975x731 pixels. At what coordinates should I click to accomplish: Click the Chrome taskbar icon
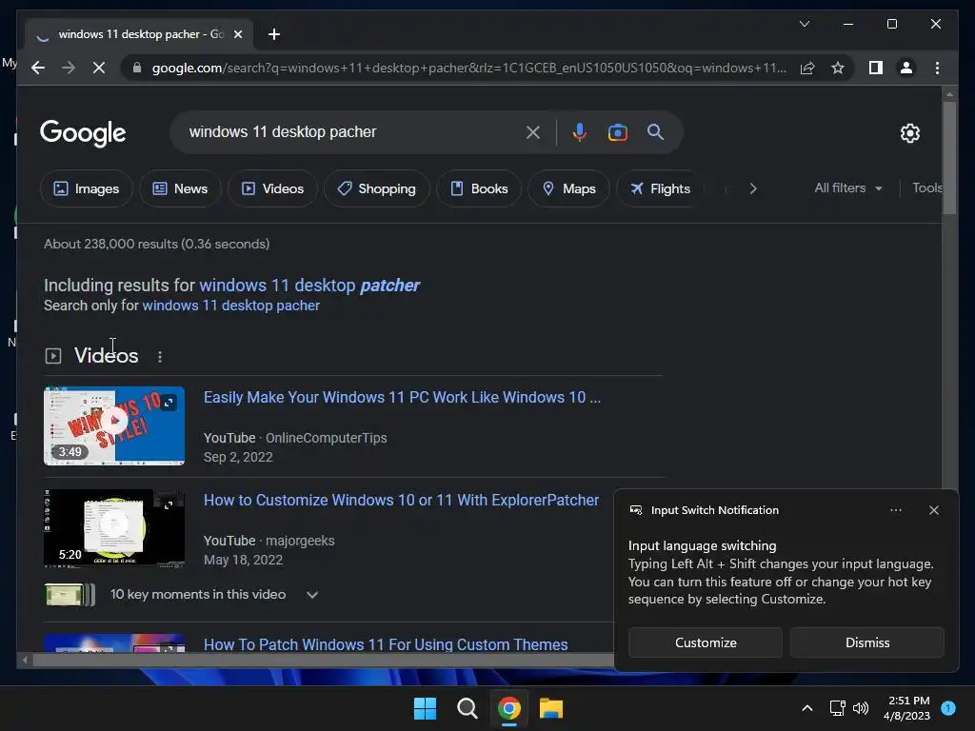(x=509, y=708)
